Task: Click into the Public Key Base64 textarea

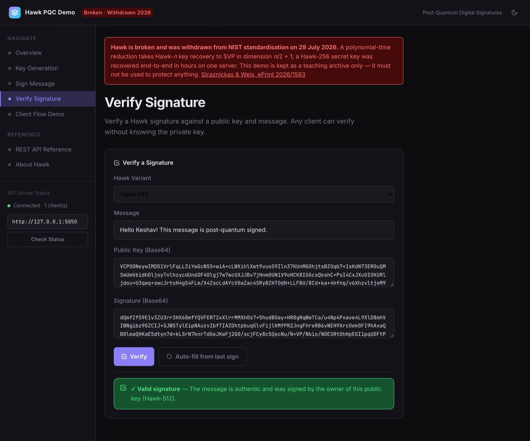Action: click(x=254, y=272)
